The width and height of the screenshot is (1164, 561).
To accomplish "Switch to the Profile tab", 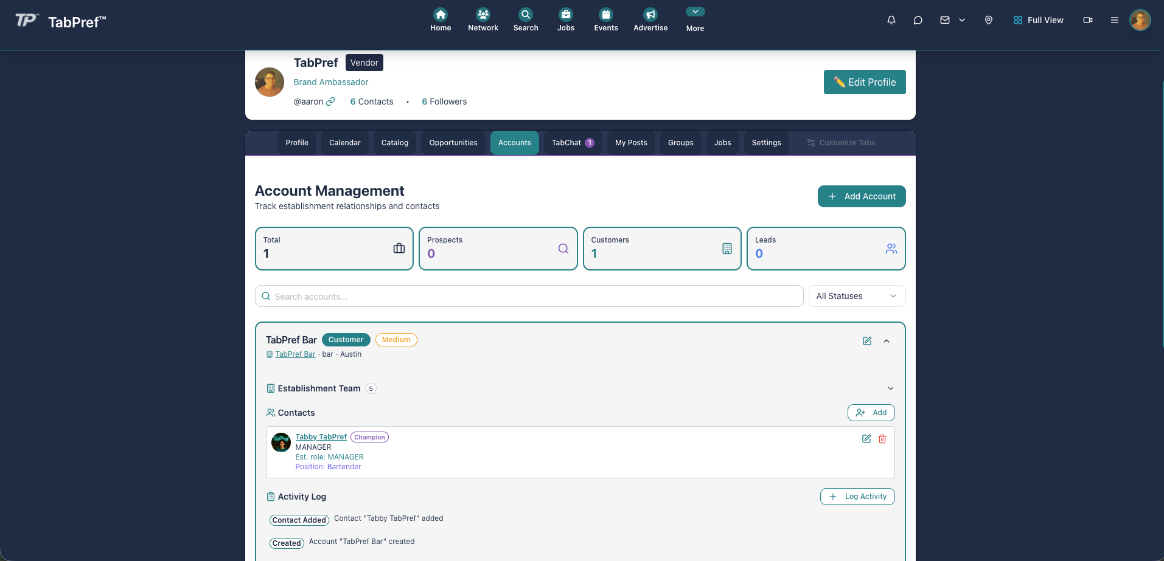I will pyautogui.click(x=297, y=143).
